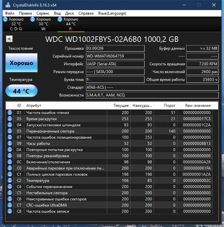Click status orb for Переназначенные сектора row
Screen dimensions: 224x227
tap(10, 131)
